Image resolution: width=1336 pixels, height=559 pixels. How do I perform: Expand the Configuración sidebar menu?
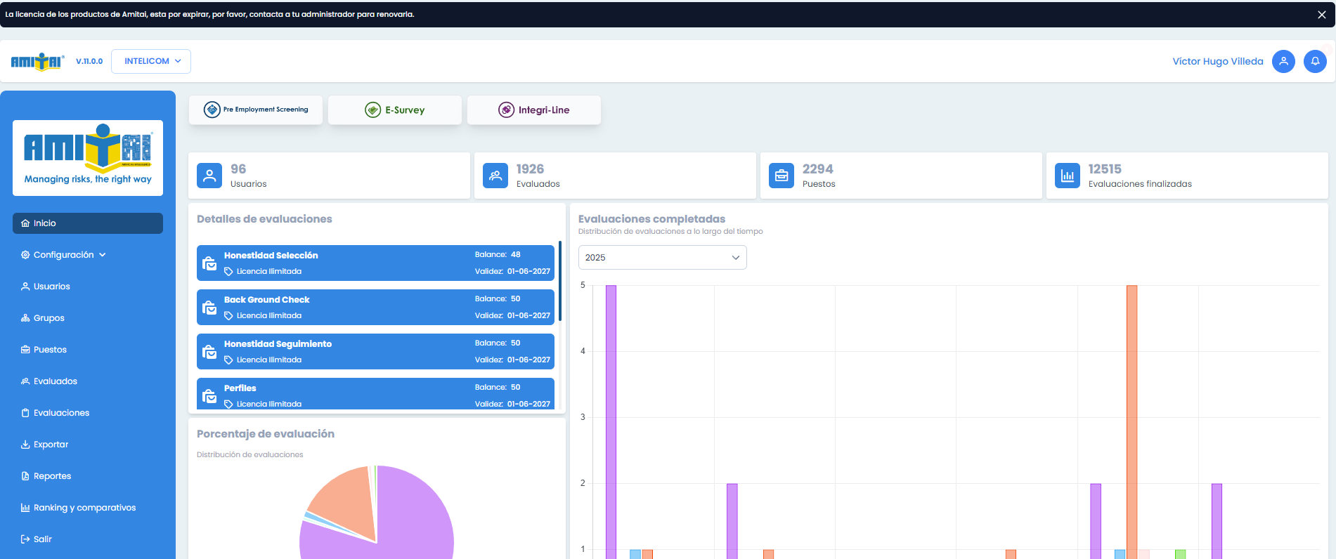coord(63,255)
